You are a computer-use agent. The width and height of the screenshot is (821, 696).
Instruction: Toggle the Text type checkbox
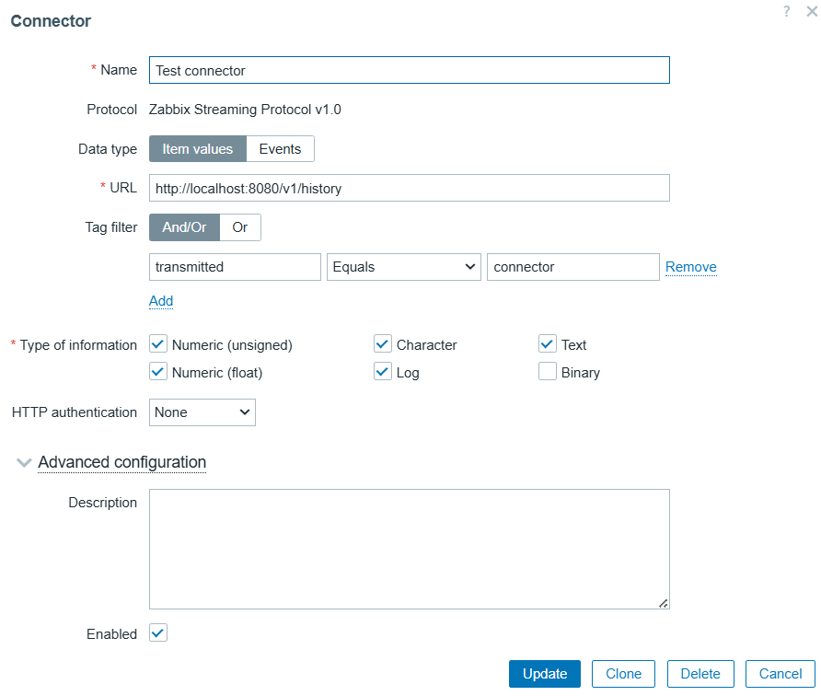tap(548, 345)
